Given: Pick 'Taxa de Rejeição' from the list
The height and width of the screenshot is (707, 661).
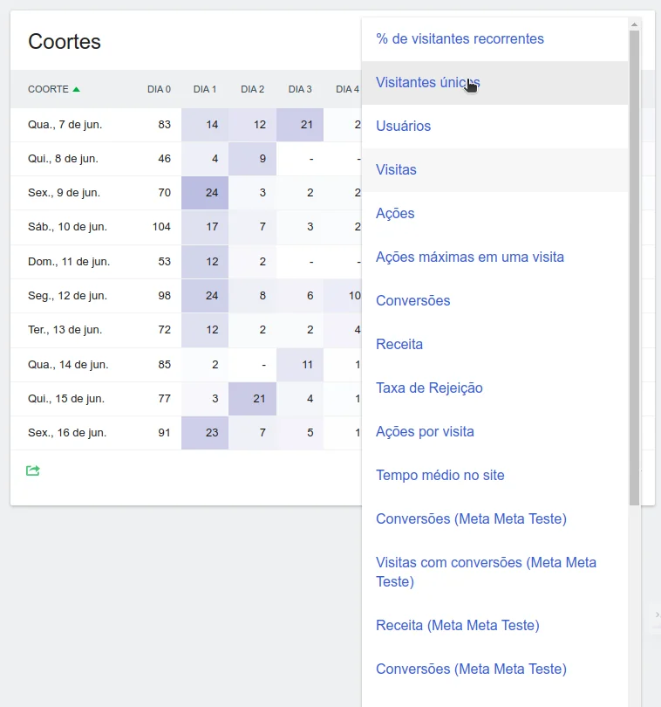Looking at the screenshot, I should tap(429, 388).
